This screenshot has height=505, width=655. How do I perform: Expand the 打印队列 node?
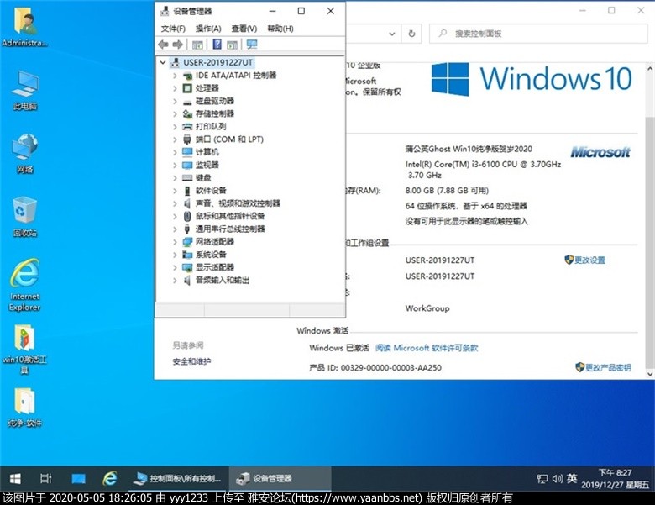[x=175, y=127]
